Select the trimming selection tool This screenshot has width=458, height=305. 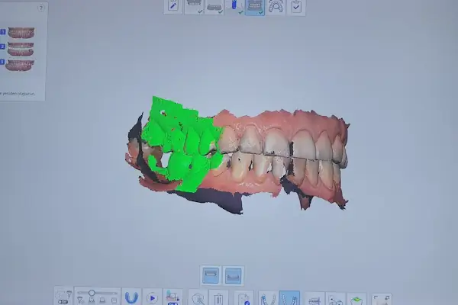[198, 299]
